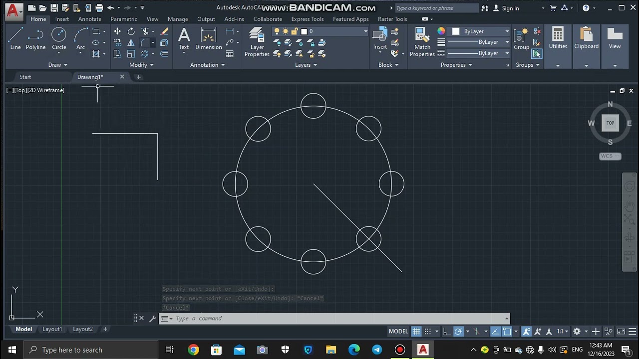Expand the Annotation panel dropdown
The width and height of the screenshot is (639, 359).
207,65
